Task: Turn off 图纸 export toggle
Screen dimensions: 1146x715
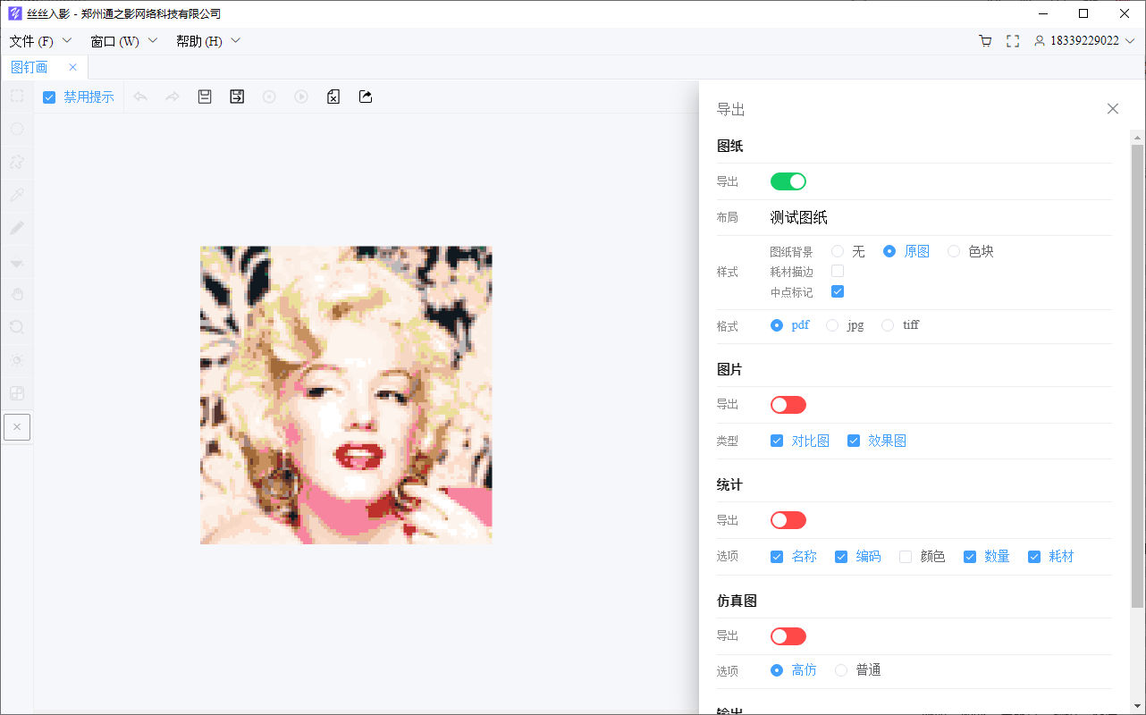Action: [x=788, y=181]
